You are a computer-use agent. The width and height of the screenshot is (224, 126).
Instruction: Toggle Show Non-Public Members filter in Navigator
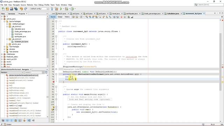tap(16, 120)
